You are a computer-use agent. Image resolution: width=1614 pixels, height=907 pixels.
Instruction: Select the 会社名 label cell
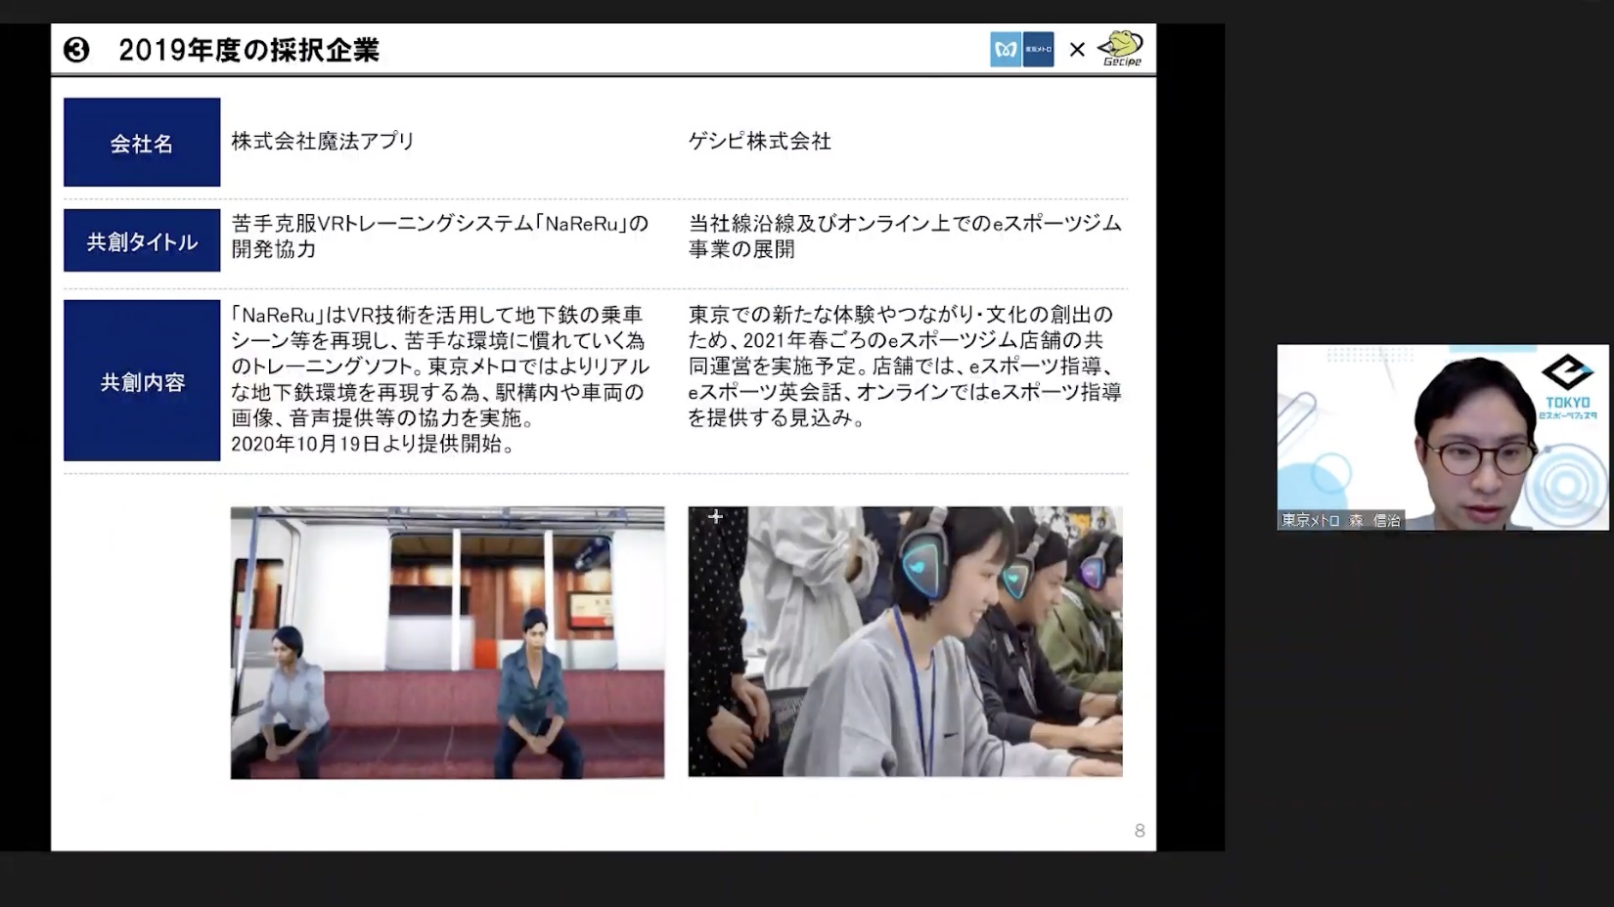pyautogui.click(x=142, y=143)
